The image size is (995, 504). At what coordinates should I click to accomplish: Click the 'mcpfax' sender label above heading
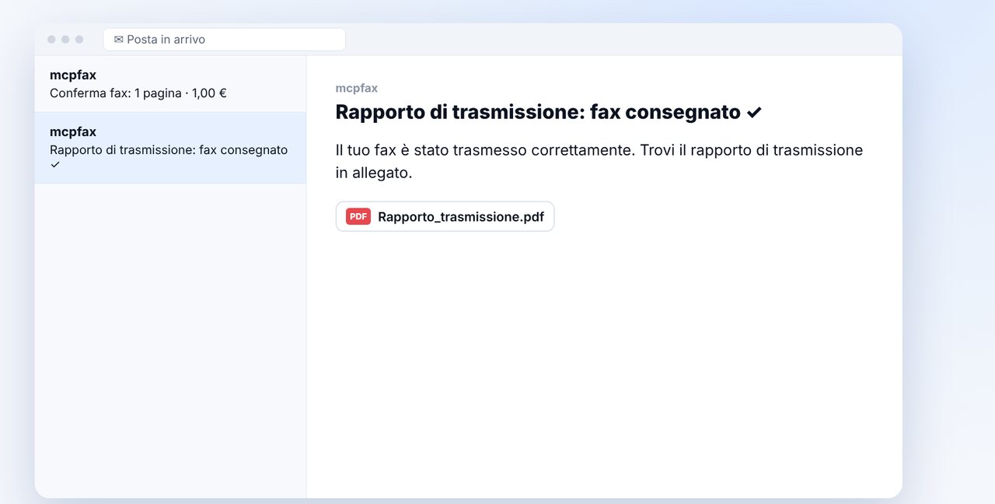(357, 88)
